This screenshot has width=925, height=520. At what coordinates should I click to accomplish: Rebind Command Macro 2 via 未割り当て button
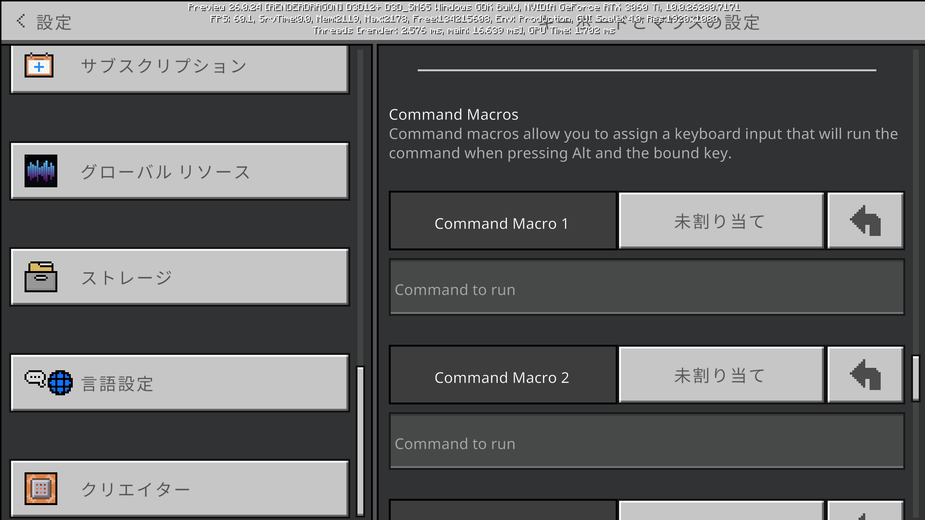point(720,375)
